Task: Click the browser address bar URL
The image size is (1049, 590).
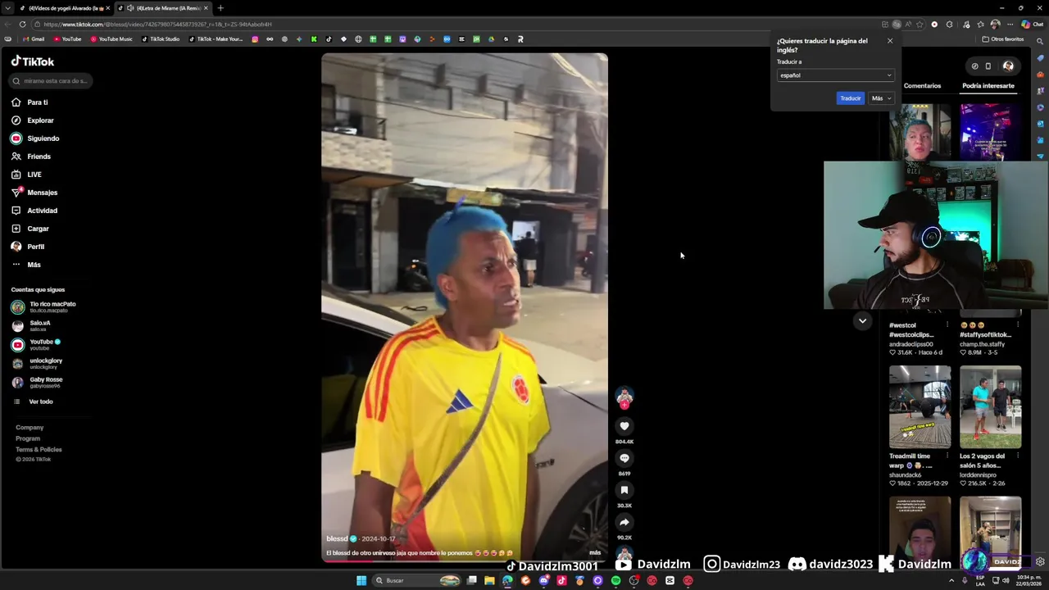Action: click(157, 25)
